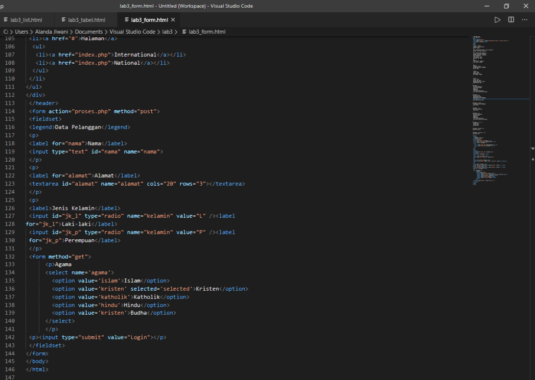
Task: Split the editor to the right
Action: point(511,20)
